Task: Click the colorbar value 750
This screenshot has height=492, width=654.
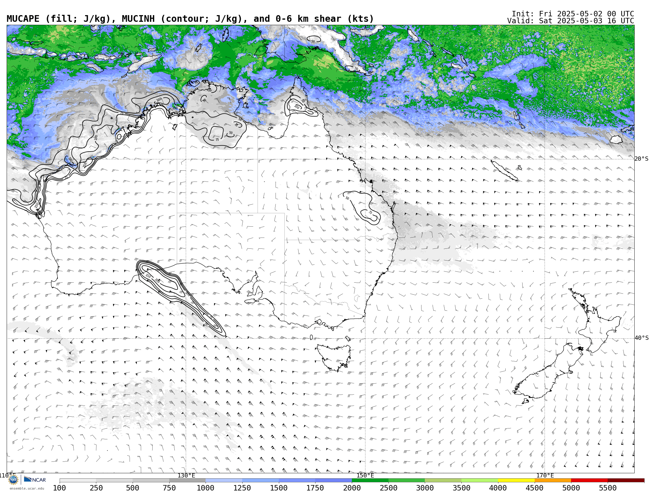Action: (x=169, y=488)
